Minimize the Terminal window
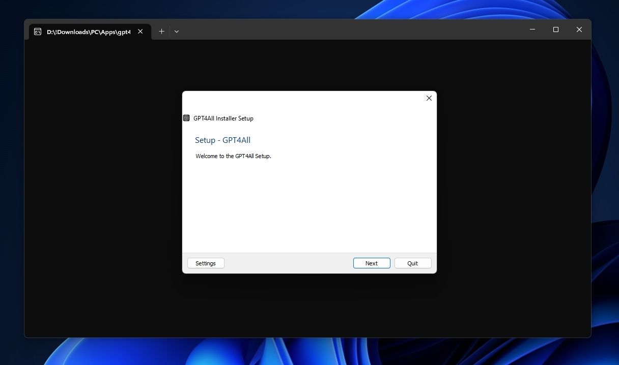 point(532,29)
